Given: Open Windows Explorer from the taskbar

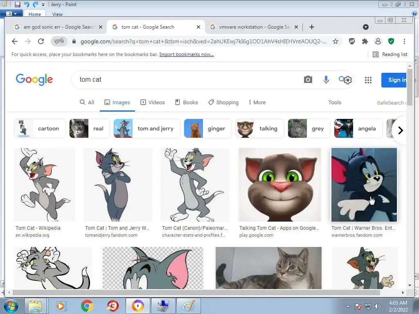Looking at the screenshot, I should click(35, 306).
